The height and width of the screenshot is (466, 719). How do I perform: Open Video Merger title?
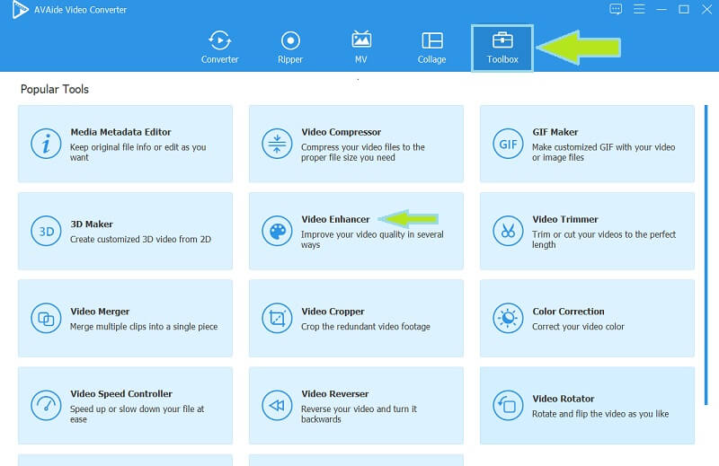(100, 312)
